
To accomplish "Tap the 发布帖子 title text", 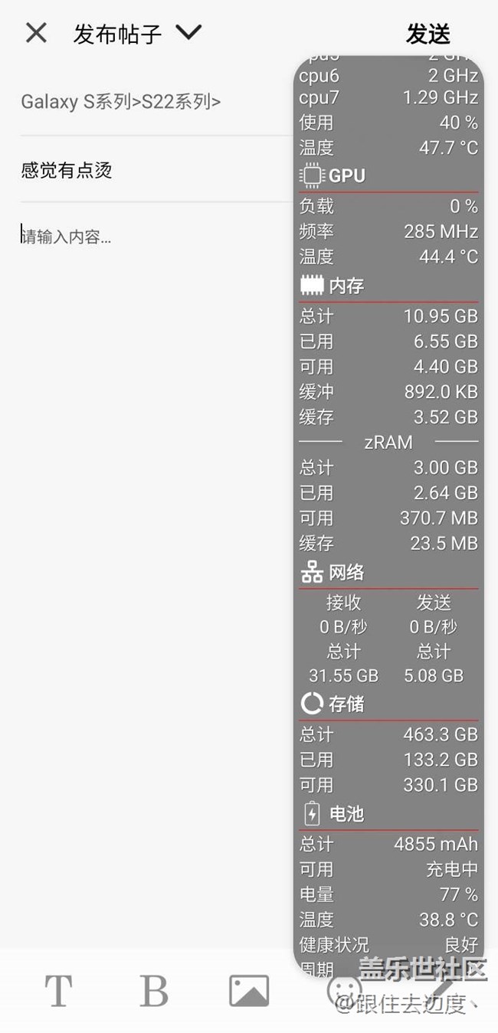I will pos(117,34).
